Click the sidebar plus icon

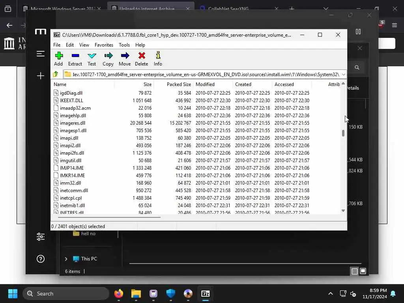click(41, 76)
